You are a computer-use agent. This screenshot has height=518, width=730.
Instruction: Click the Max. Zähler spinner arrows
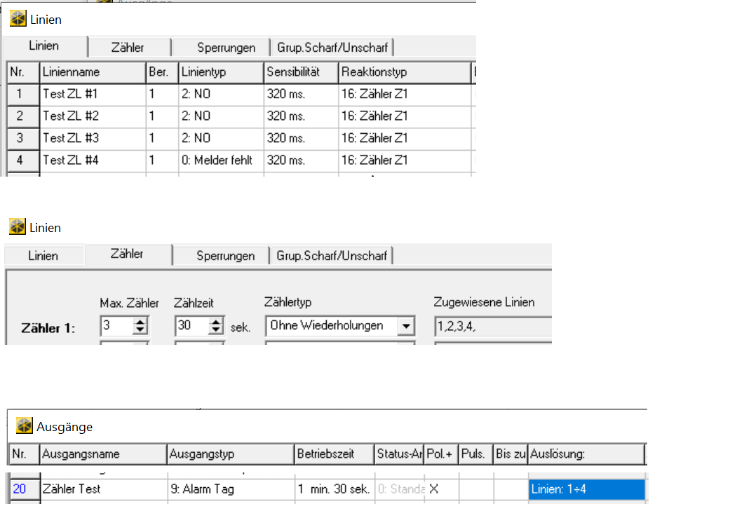coord(140,326)
